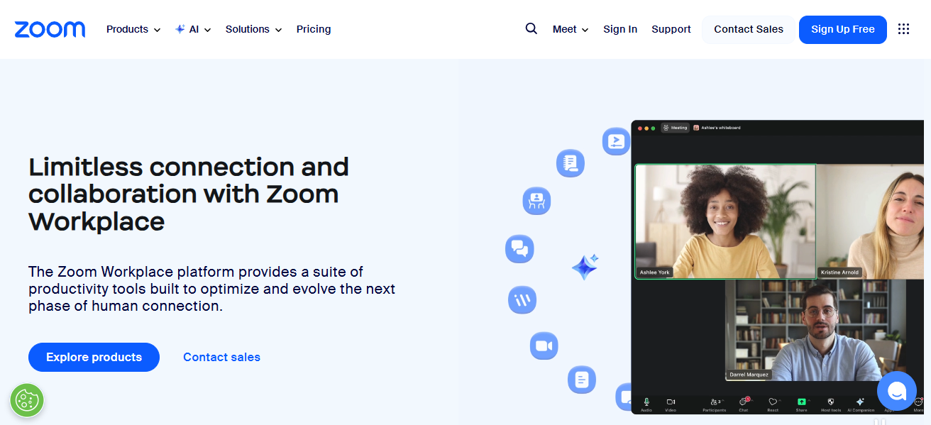This screenshot has height=425, width=931.
Task: Click the Notes notebook bubble icon
Action: click(571, 163)
